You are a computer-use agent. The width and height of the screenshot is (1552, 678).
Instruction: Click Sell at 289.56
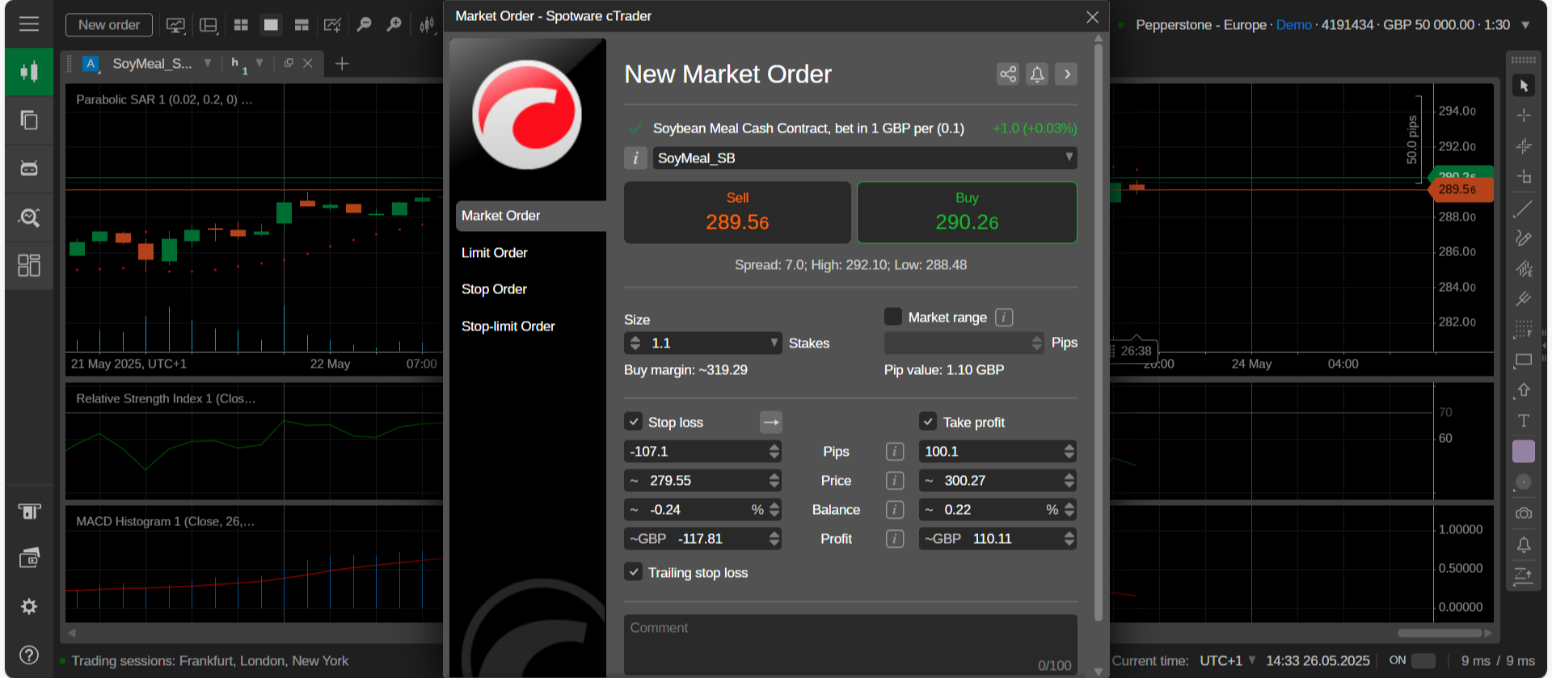click(x=737, y=213)
